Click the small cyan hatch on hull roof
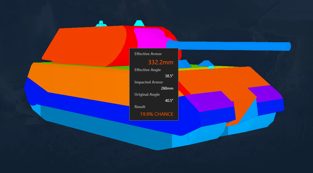Viewport: 313px width, 173px height. point(211,67)
